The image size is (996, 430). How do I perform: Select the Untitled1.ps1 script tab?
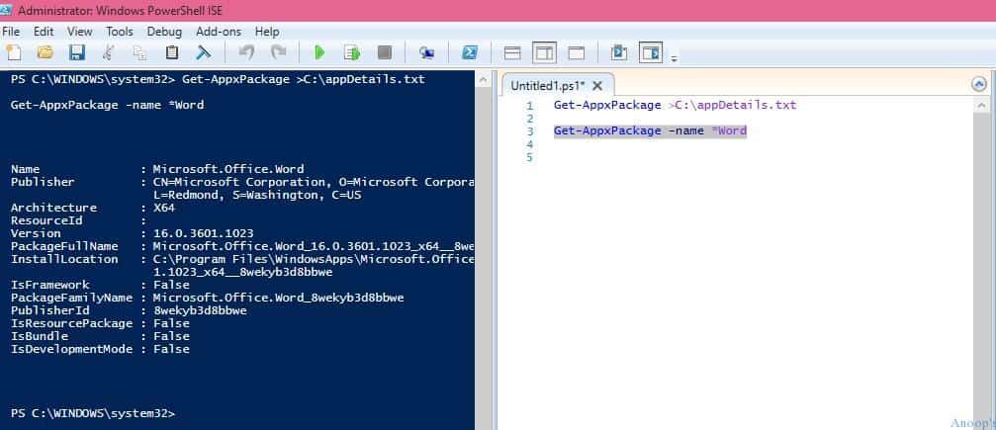[548, 86]
